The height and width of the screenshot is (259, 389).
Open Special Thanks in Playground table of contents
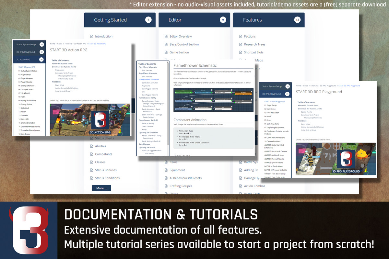[x=306, y=112]
